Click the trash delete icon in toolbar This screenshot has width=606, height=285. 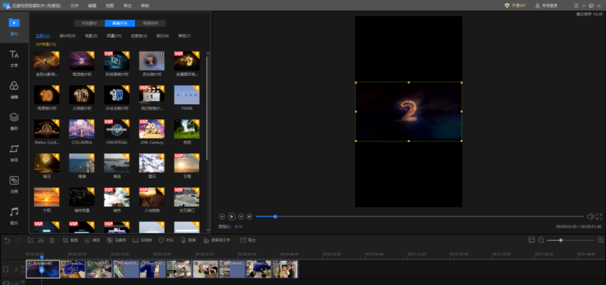click(x=52, y=240)
